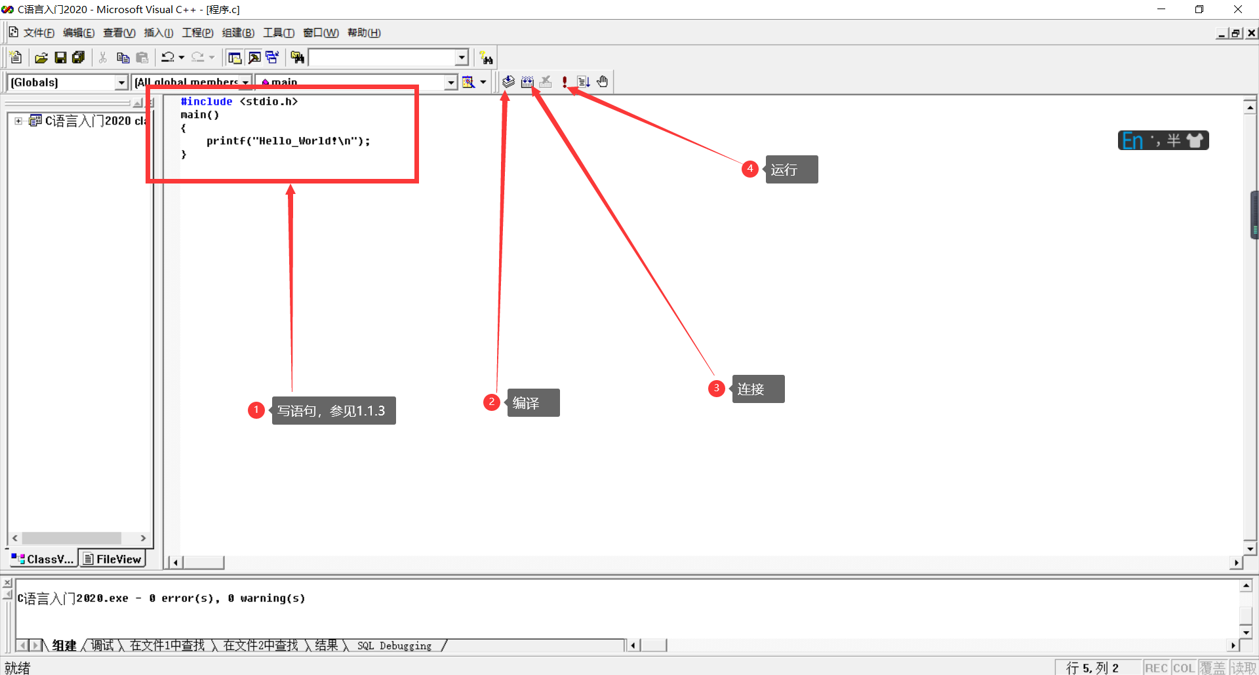Screen dimensions: 1259x675
Task: Click the Paste icon
Action: click(x=142, y=58)
